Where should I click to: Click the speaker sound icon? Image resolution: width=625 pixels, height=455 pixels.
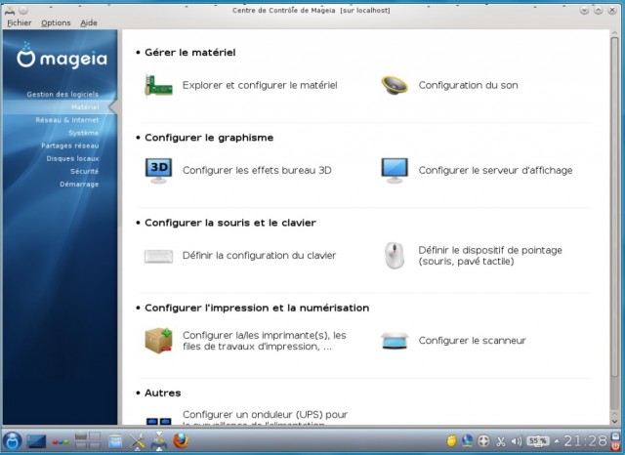395,85
